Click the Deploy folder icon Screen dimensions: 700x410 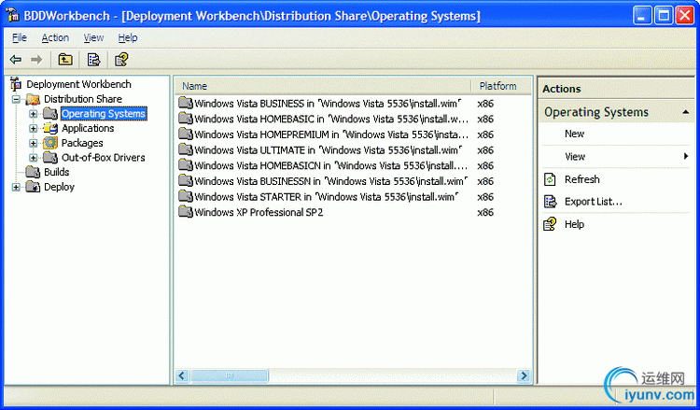coord(33,187)
